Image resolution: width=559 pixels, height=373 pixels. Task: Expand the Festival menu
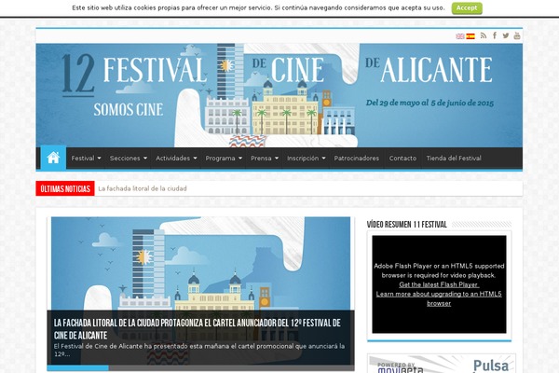86,159
